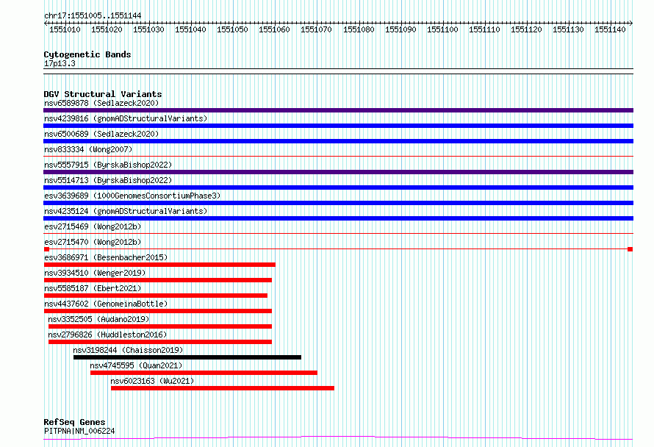Open variant label nsv6589878 (Sedlazeck2020)
This screenshot has width=654, height=447.
click(x=101, y=103)
